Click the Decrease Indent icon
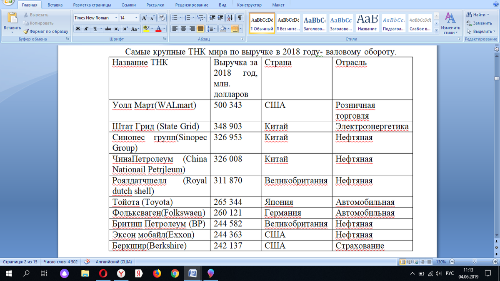This screenshot has height=281, width=500. (212, 18)
